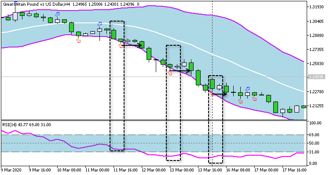Click the 16 Mar 08:00 time label
This screenshot has width=330, height=175.
pos(238,170)
